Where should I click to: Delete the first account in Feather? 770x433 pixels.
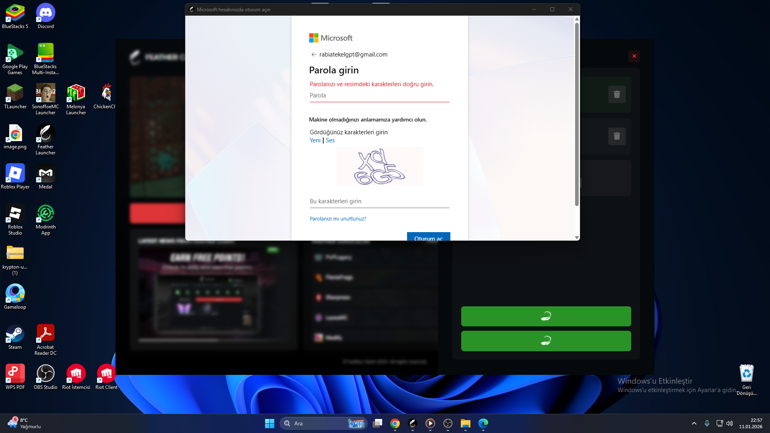point(617,95)
